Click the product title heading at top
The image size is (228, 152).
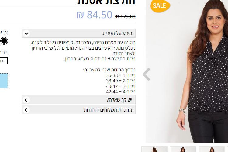(106, 2)
